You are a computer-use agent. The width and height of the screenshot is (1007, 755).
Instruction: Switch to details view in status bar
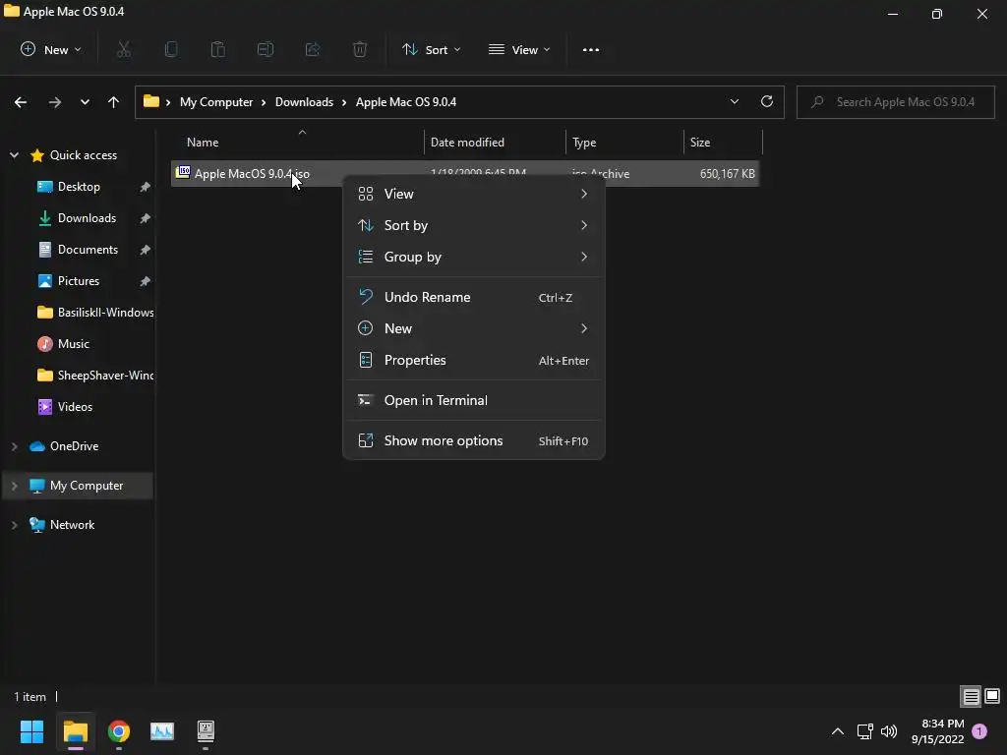point(971,697)
